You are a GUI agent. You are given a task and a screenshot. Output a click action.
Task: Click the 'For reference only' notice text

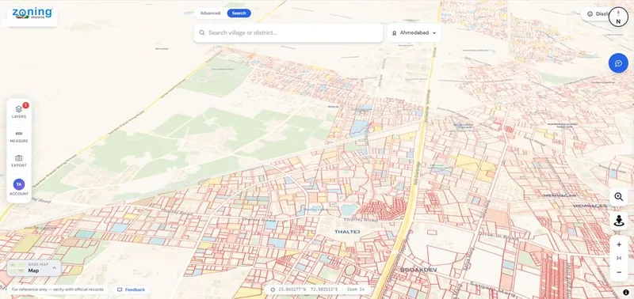pyautogui.click(x=57, y=290)
